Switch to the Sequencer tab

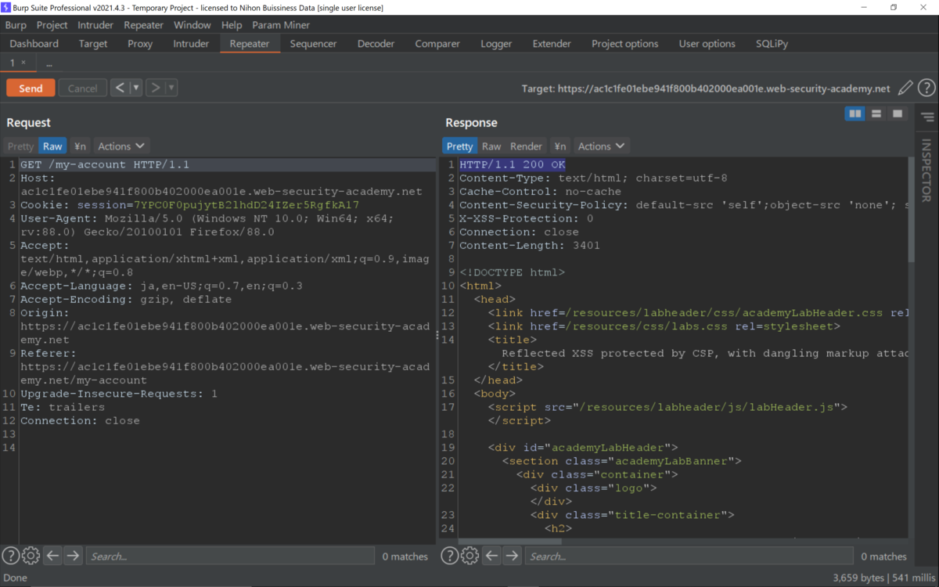tap(313, 44)
